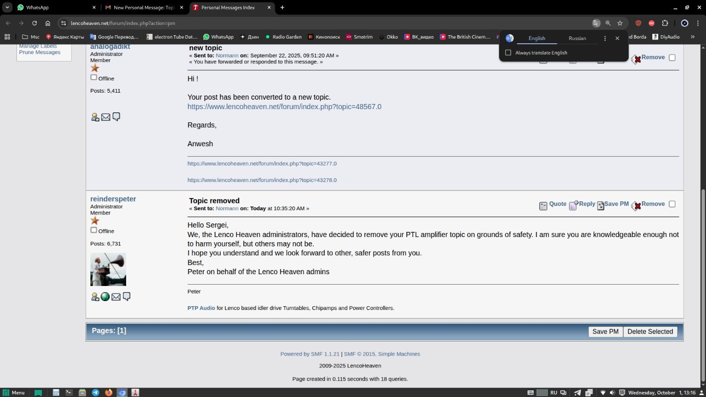
Task: Open browser Extensions puzzle icon
Action: coord(665,23)
